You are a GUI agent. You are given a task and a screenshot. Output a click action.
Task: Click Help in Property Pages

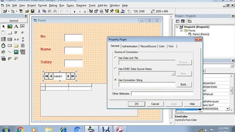[192, 104]
